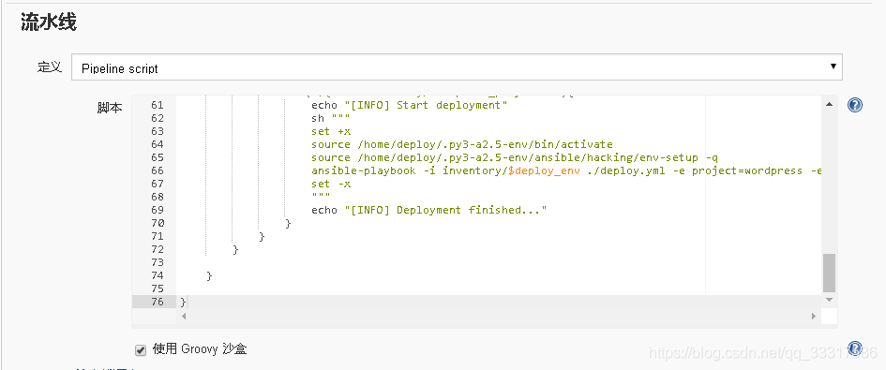Click the ansible-playbook command line
The width and height of the screenshot is (886, 370).
coord(565,170)
